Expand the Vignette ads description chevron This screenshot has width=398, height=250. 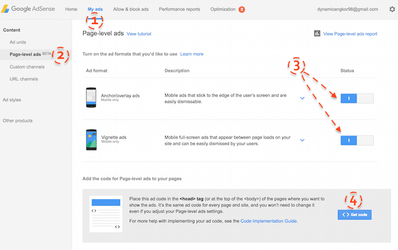(x=302, y=140)
